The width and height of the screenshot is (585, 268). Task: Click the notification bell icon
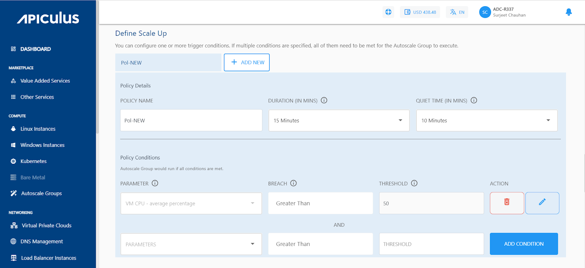tap(569, 12)
